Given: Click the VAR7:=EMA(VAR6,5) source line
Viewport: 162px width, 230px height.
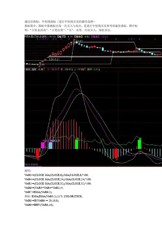Looking at the screenshot, I should coord(38,192).
